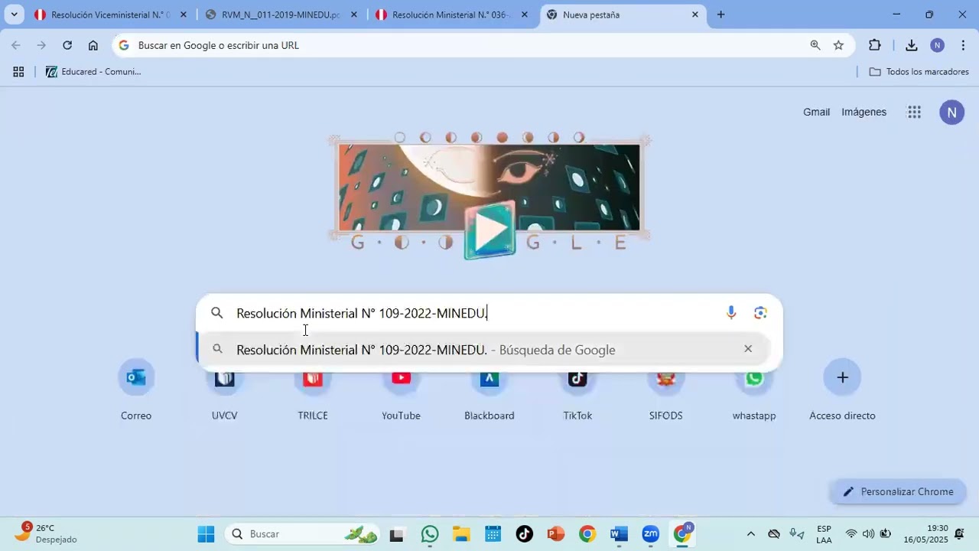The image size is (979, 551).
Task: Search by image with Google Lens
Action: click(x=760, y=313)
